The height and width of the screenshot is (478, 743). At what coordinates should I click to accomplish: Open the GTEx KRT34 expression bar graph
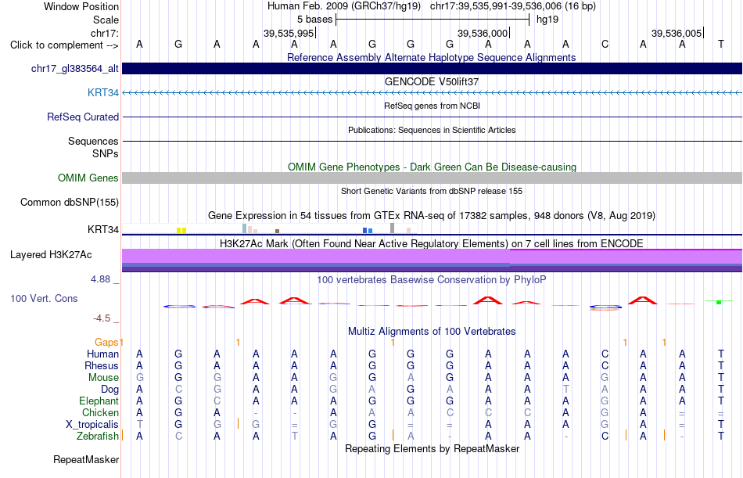[x=269, y=228]
